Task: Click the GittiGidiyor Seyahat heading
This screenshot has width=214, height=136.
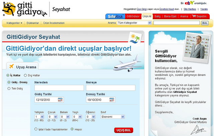Action: point(33,37)
